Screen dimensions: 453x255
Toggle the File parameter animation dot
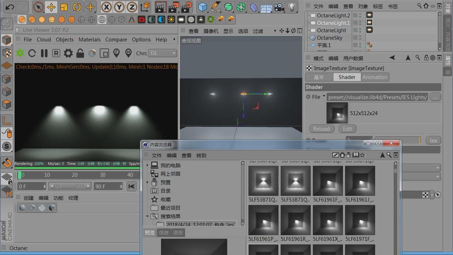pos(308,97)
